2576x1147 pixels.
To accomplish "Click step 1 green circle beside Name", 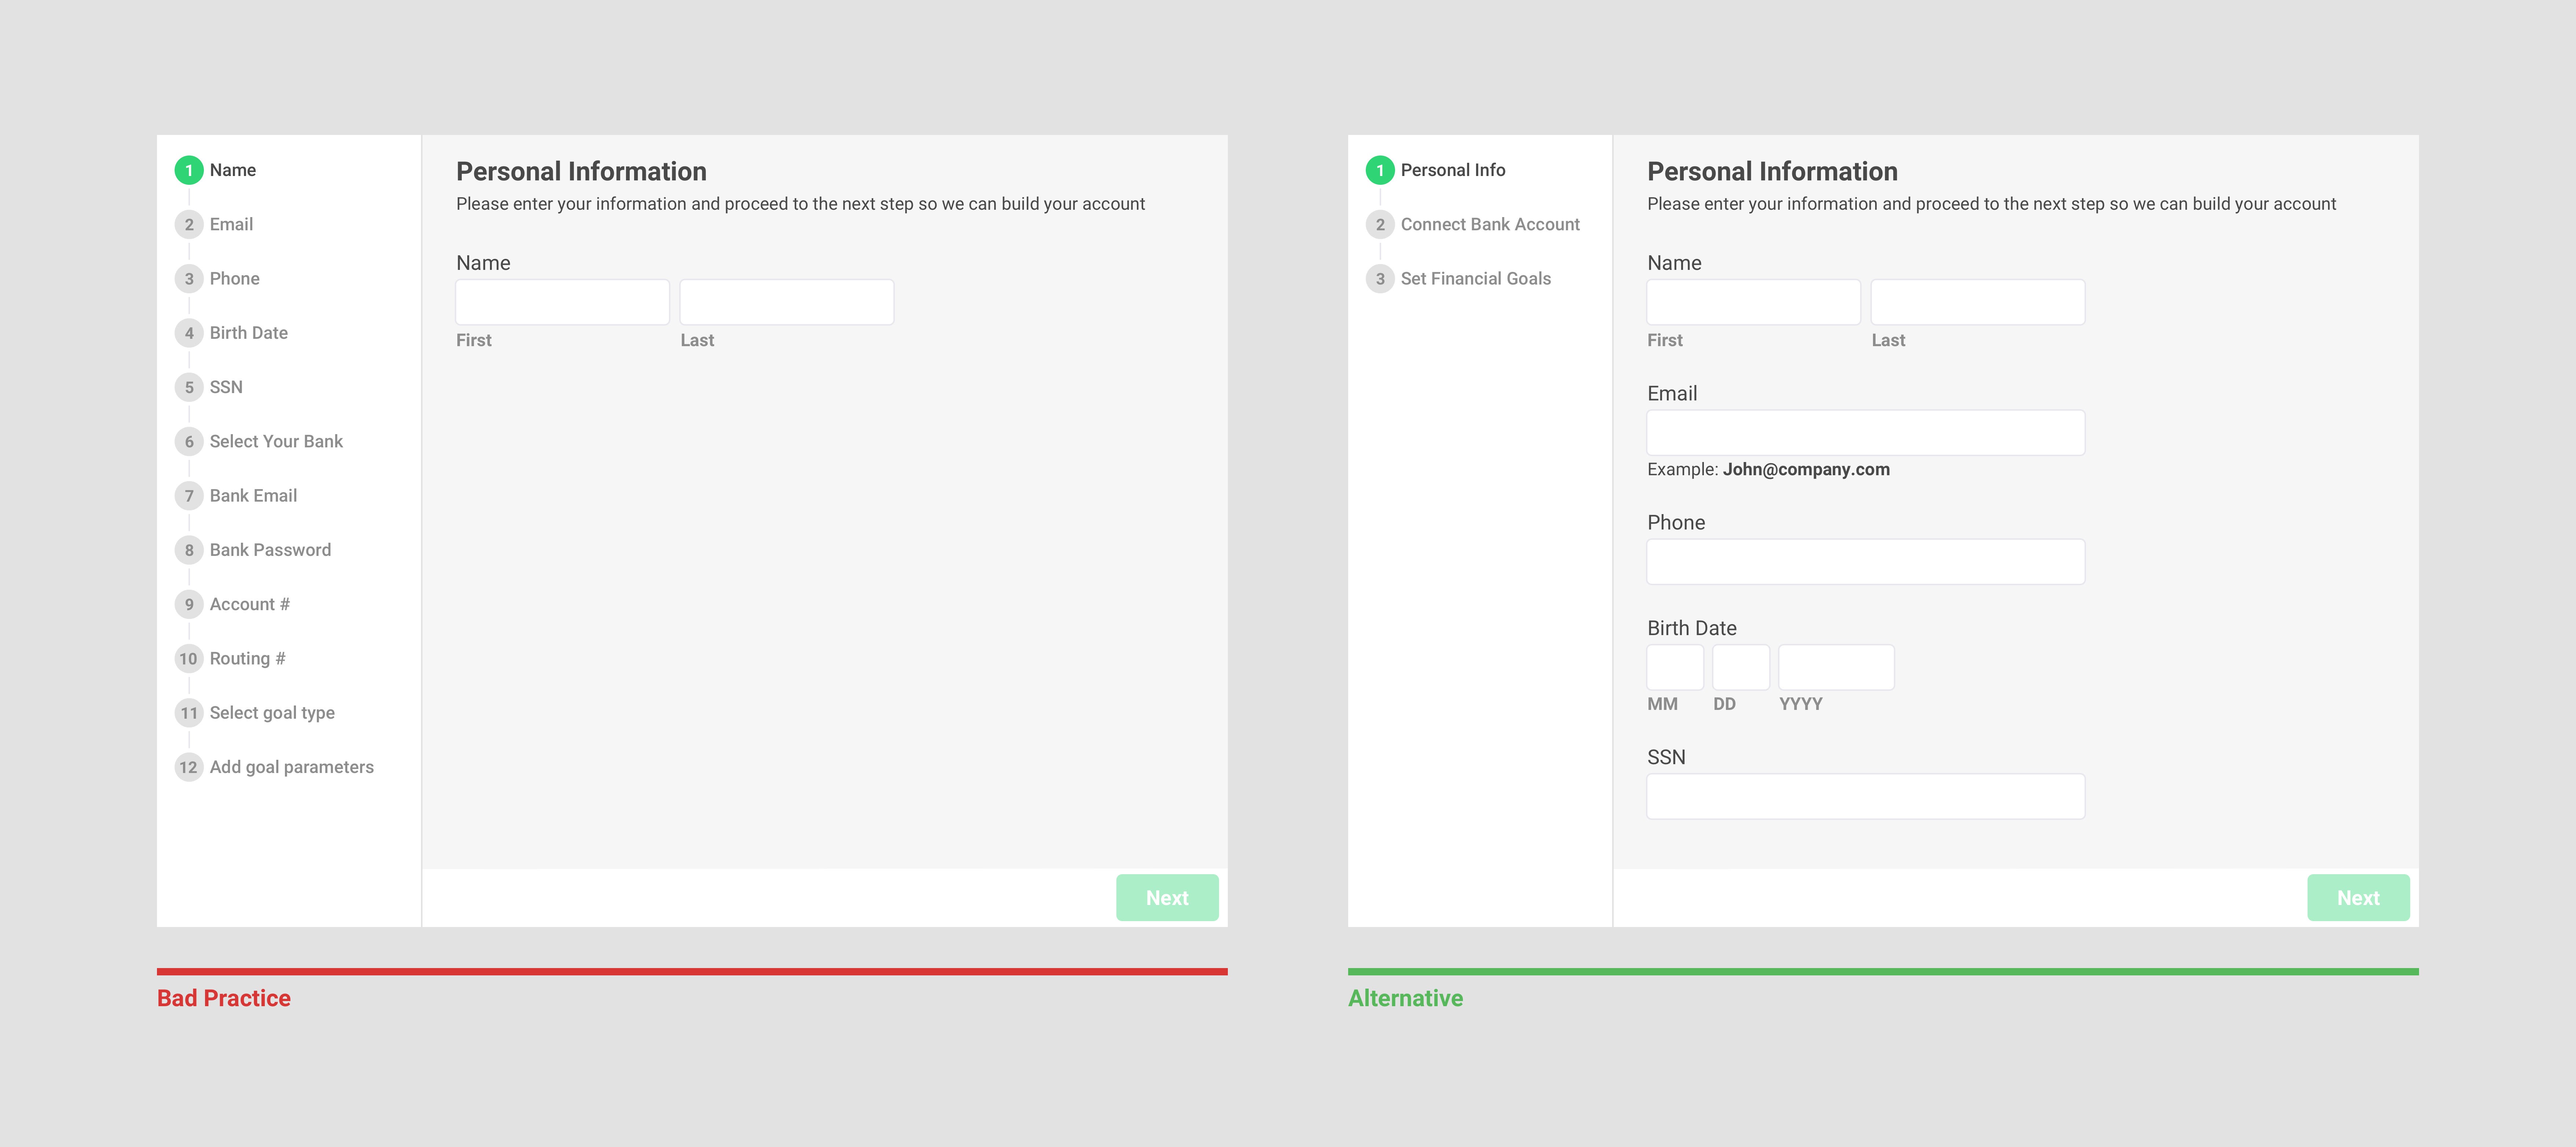I will pyautogui.click(x=189, y=170).
